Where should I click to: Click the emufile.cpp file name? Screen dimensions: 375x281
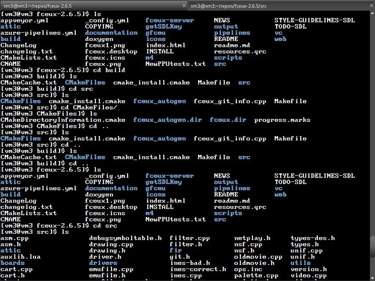point(111,269)
